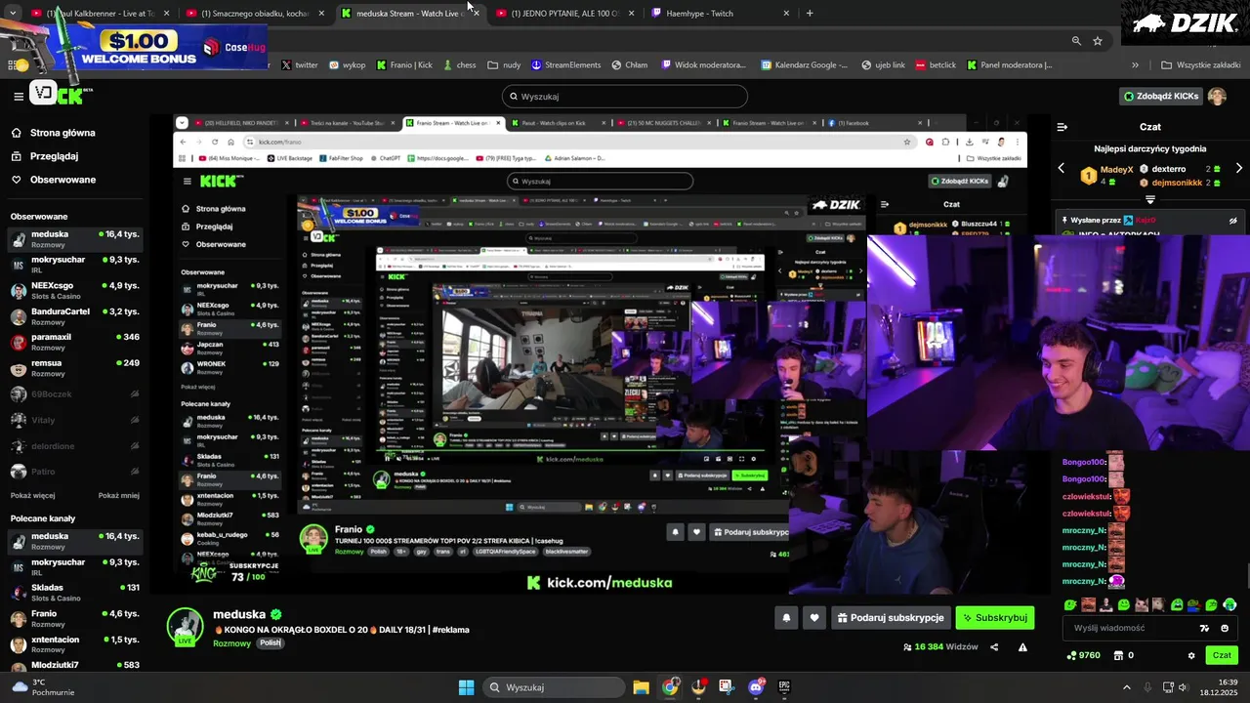Viewport: 1250px width, 703px height.
Task: Open the twitter bookmark
Action: (299, 65)
